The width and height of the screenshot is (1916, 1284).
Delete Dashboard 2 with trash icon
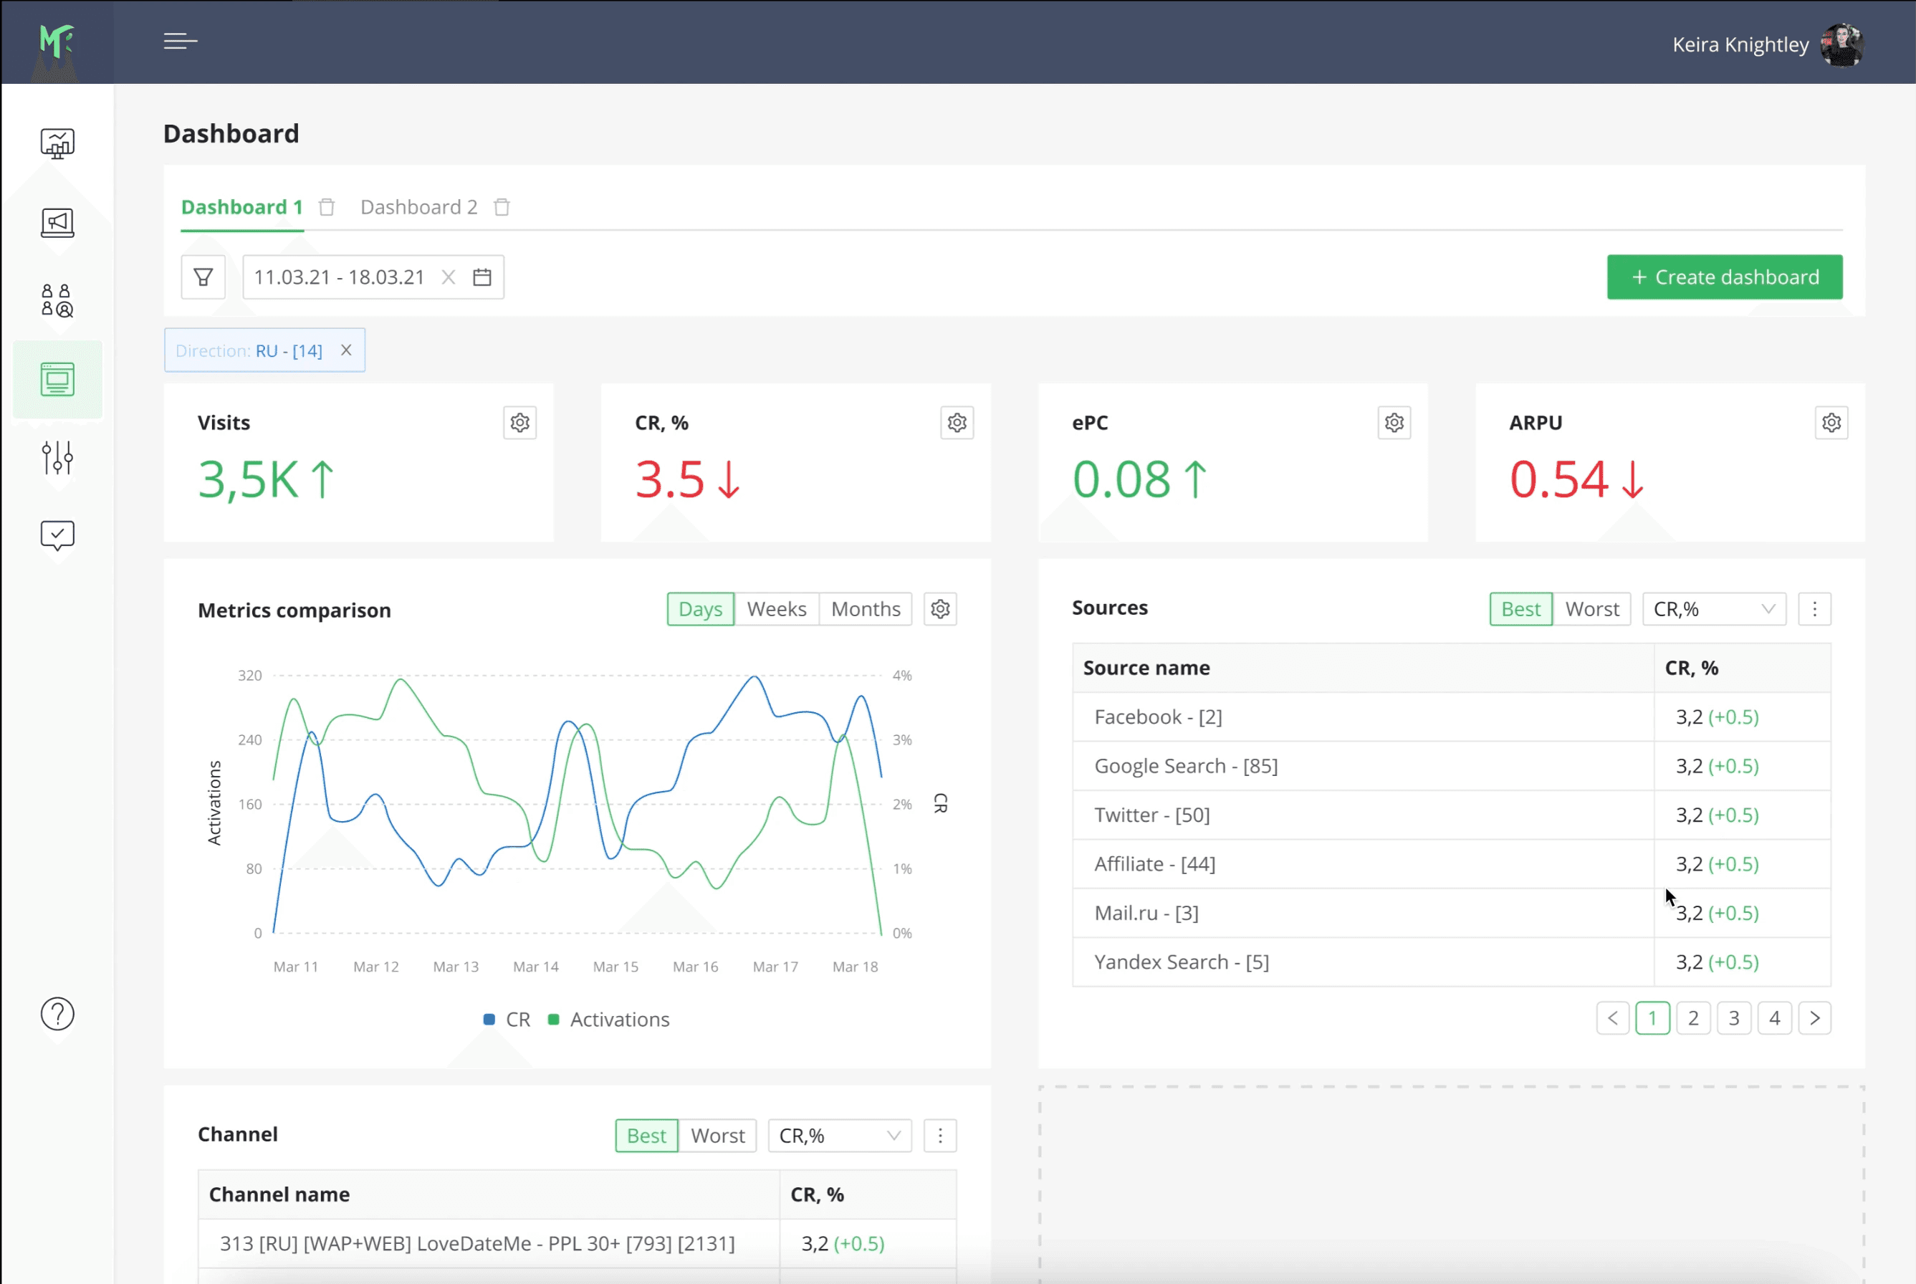(x=502, y=207)
